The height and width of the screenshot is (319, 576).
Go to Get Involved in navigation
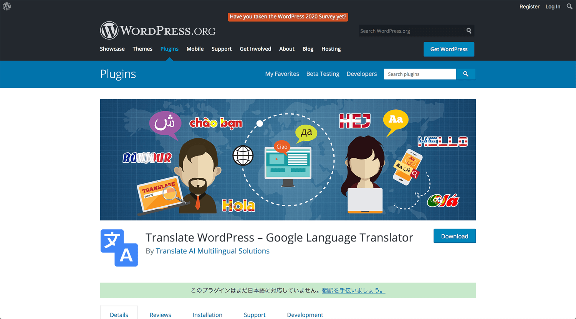(x=255, y=49)
